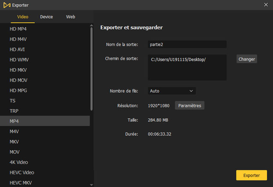Choose HD MP4 format from list
The height and width of the screenshot is (187, 273).
[x=18, y=29]
